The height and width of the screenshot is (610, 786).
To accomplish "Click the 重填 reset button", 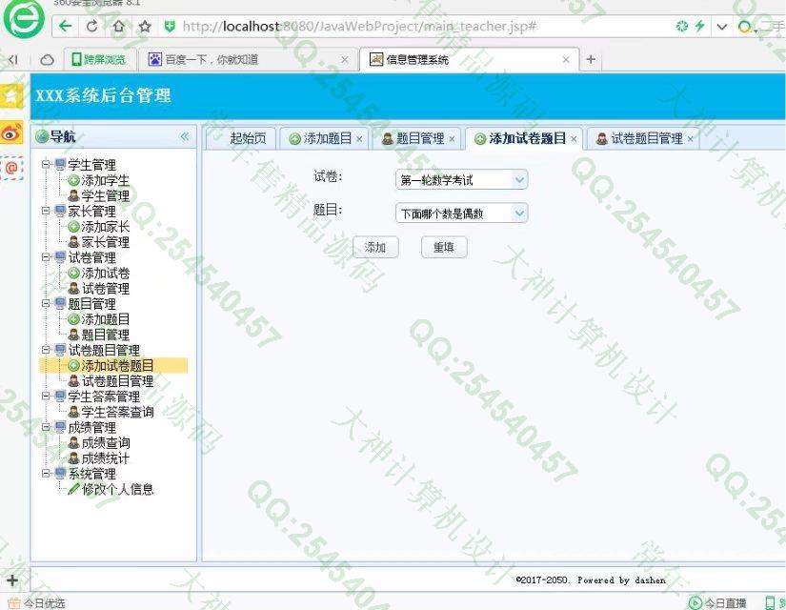I will tap(444, 247).
